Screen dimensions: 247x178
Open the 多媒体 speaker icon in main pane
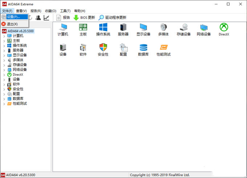[x=163, y=30]
